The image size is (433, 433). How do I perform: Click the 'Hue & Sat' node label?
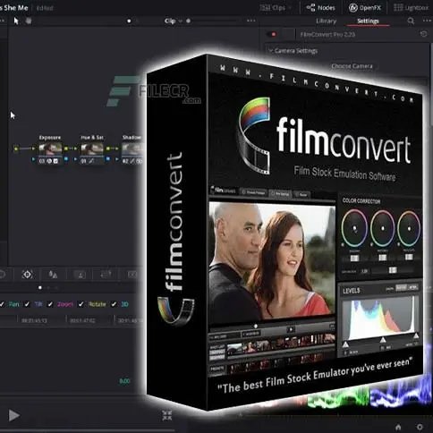92,138
